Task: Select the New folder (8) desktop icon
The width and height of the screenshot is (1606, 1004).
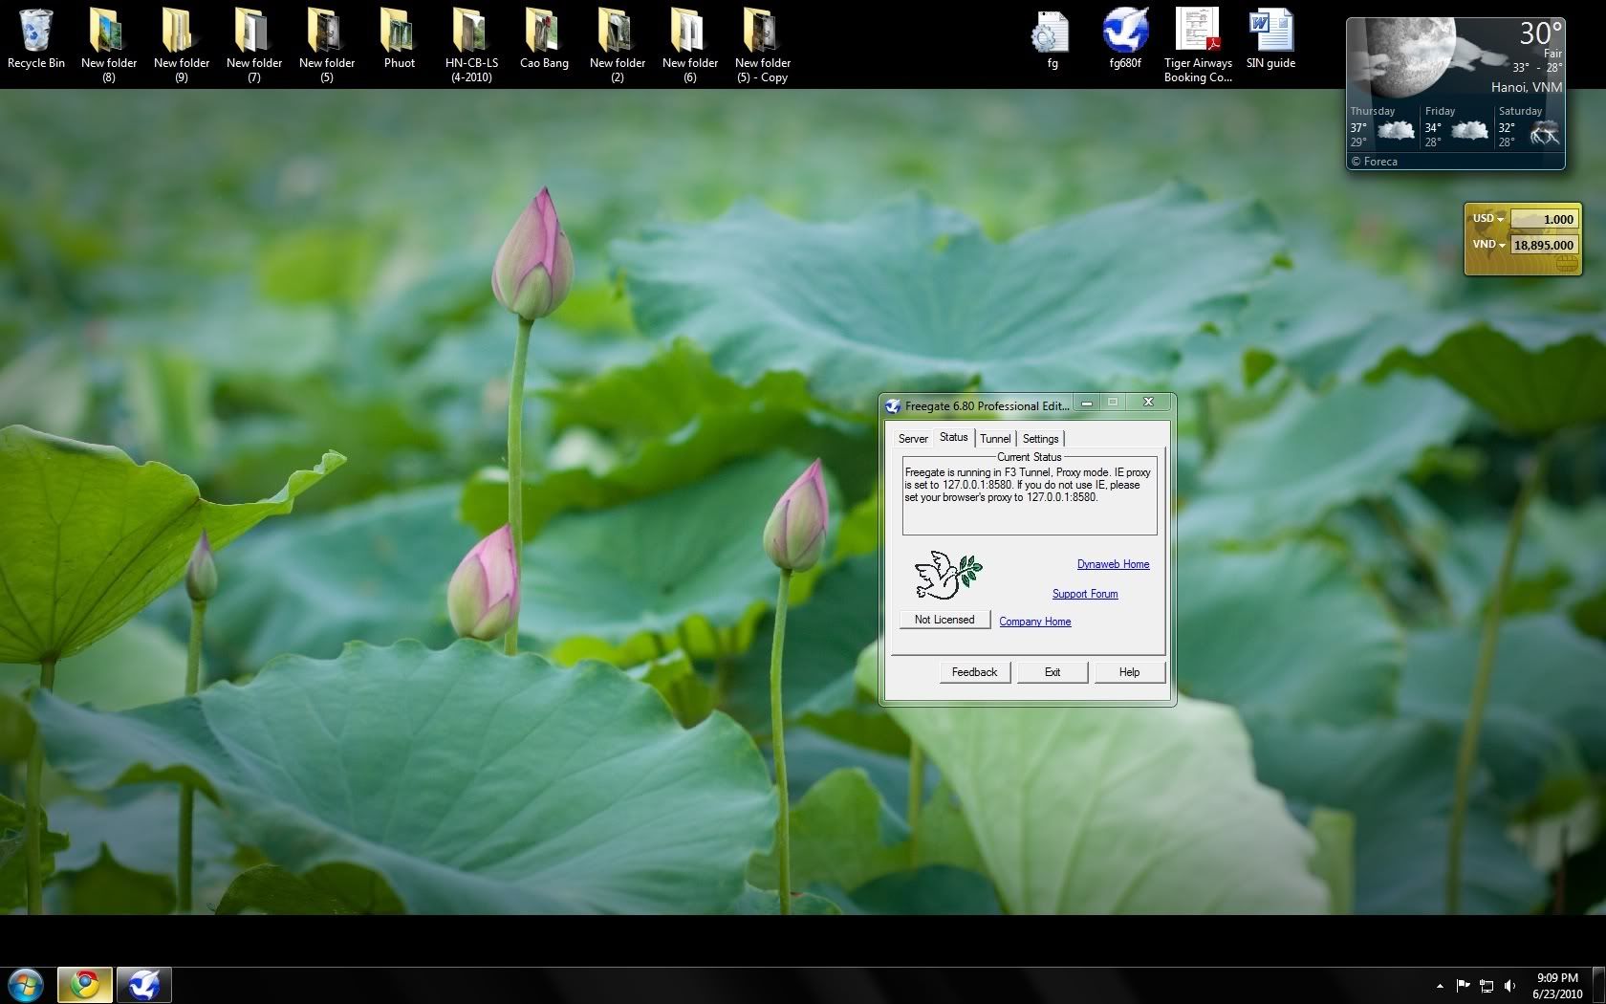Action: [109, 44]
